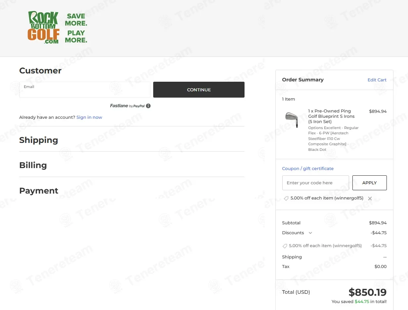Click the product options description text
Image resolution: width=408 pixels, height=310 pixels.
pos(333,139)
